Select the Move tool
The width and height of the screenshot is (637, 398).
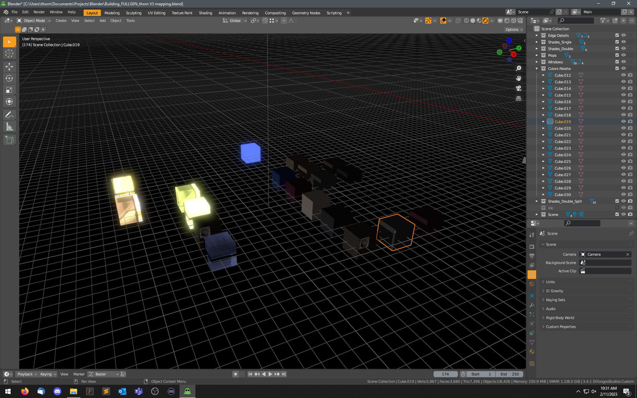pyautogui.click(x=9, y=67)
